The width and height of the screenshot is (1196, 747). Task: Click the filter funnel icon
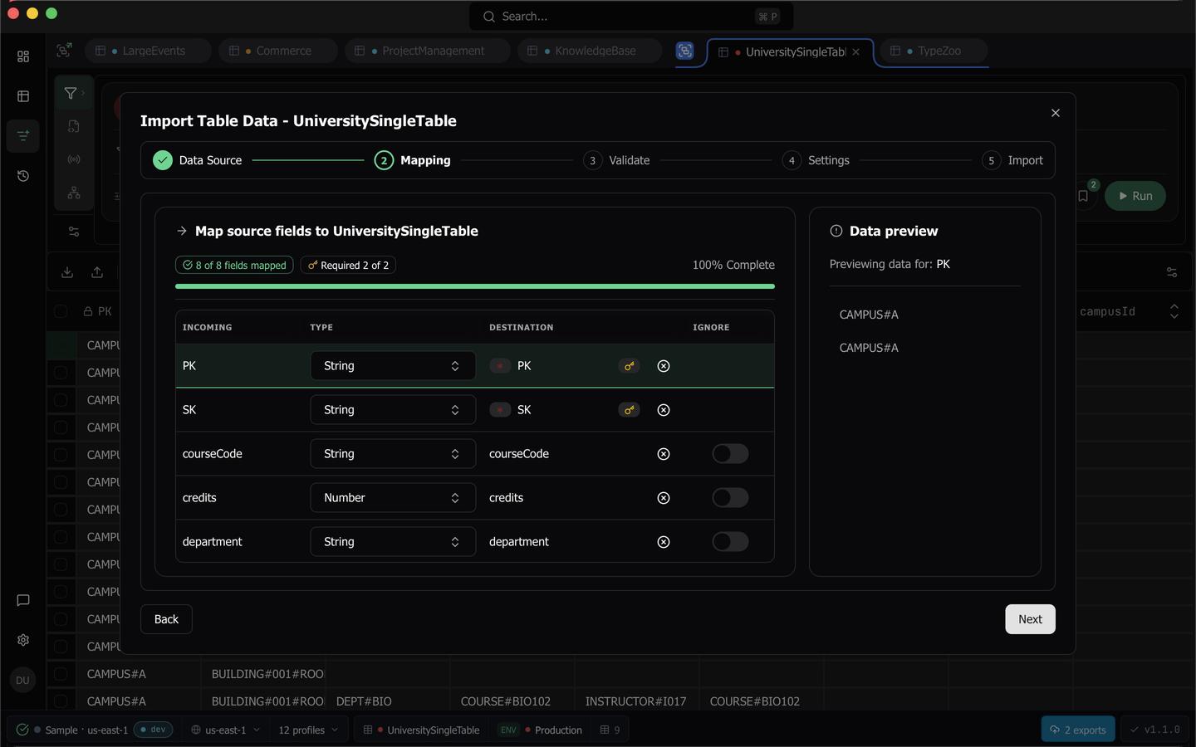[x=71, y=93]
